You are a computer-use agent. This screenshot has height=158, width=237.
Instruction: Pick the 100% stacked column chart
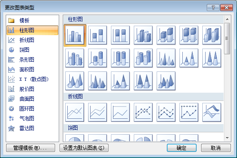[x=120, y=35]
